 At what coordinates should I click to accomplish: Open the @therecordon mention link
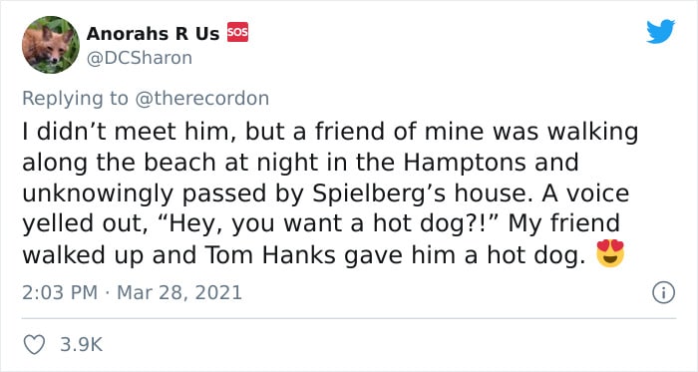click(x=201, y=99)
